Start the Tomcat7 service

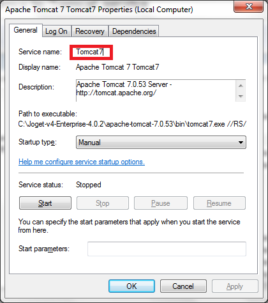click(45, 203)
